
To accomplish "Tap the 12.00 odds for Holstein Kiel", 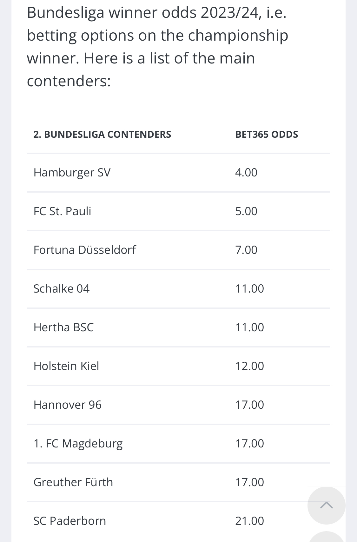I will (x=249, y=366).
